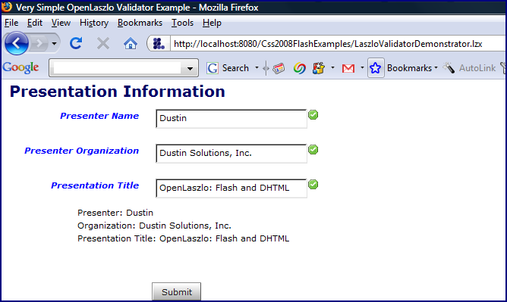Click the Google logo on the toolbar

tap(20, 67)
